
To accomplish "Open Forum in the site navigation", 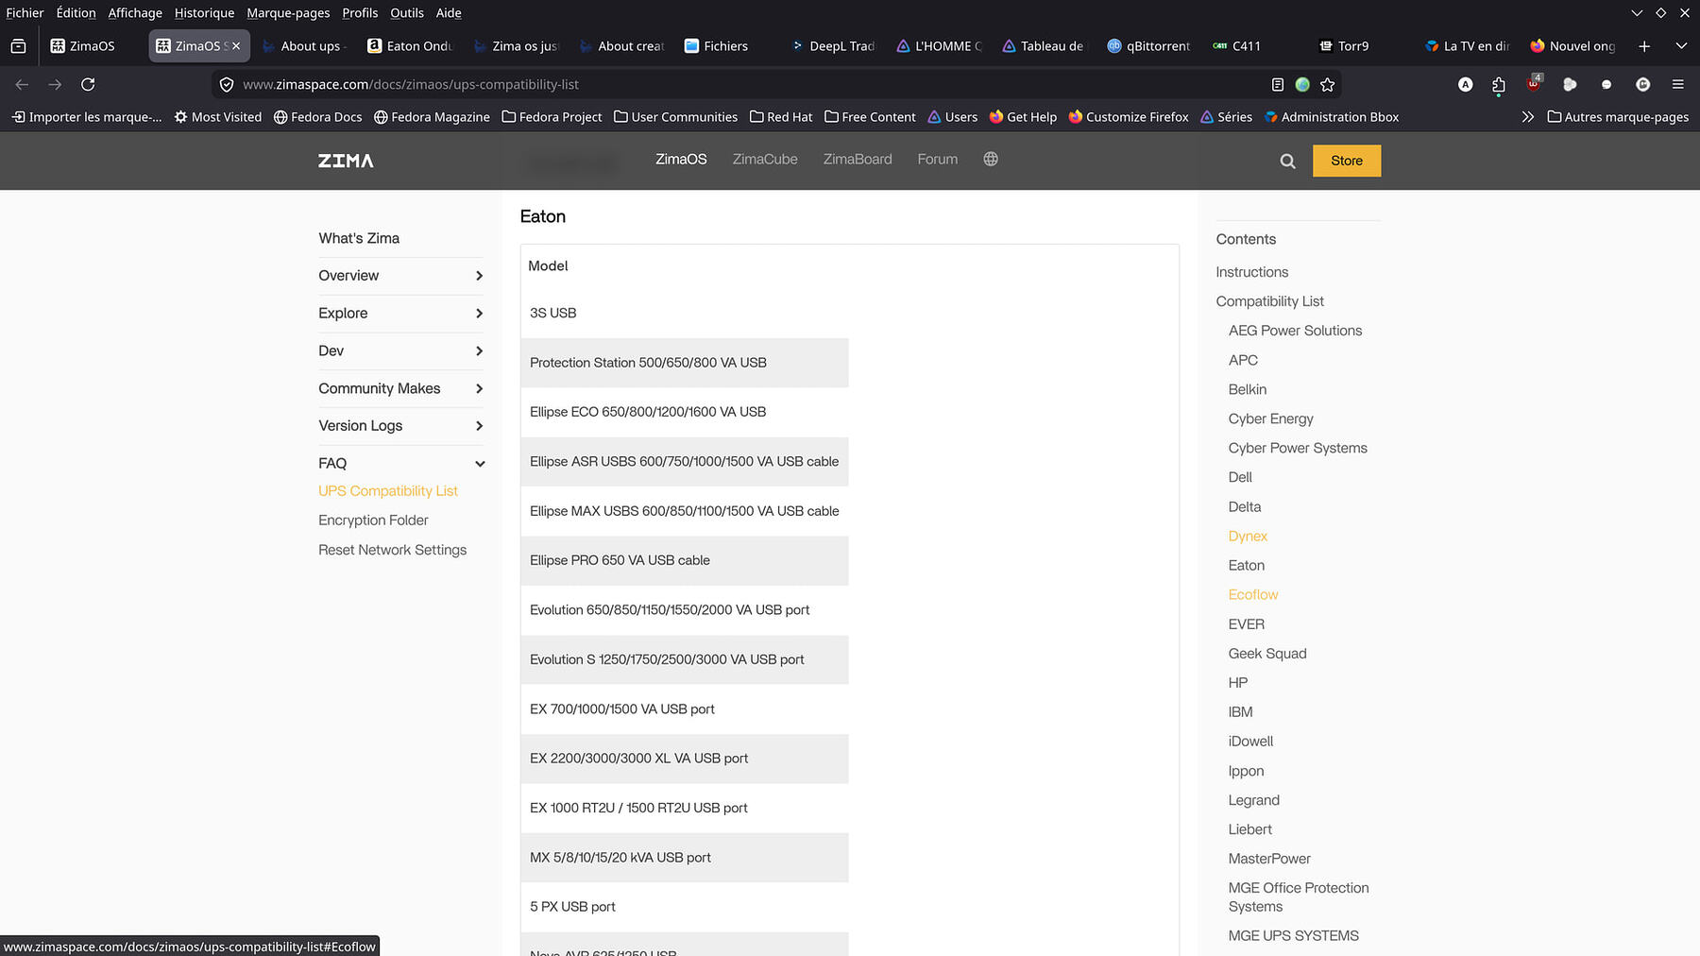I will click(x=938, y=160).
